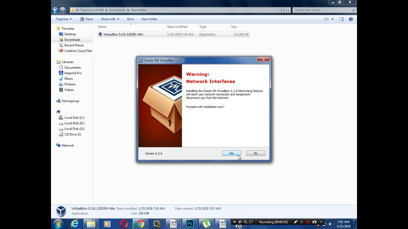Open Pictures library
408x229 pixels.
(70, 84)
